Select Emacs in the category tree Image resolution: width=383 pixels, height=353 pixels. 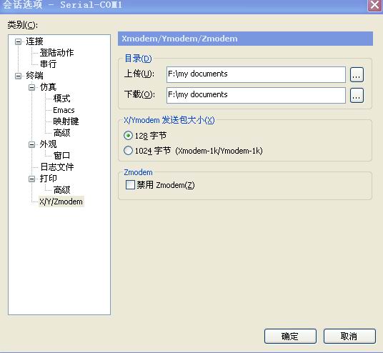64,110
